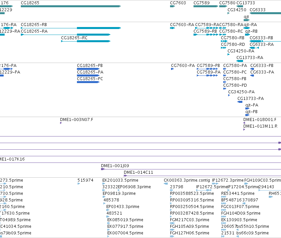Open the FGC013F07.5prime EST label
This screenshot has height=238, width=281.
coord(240,207)
